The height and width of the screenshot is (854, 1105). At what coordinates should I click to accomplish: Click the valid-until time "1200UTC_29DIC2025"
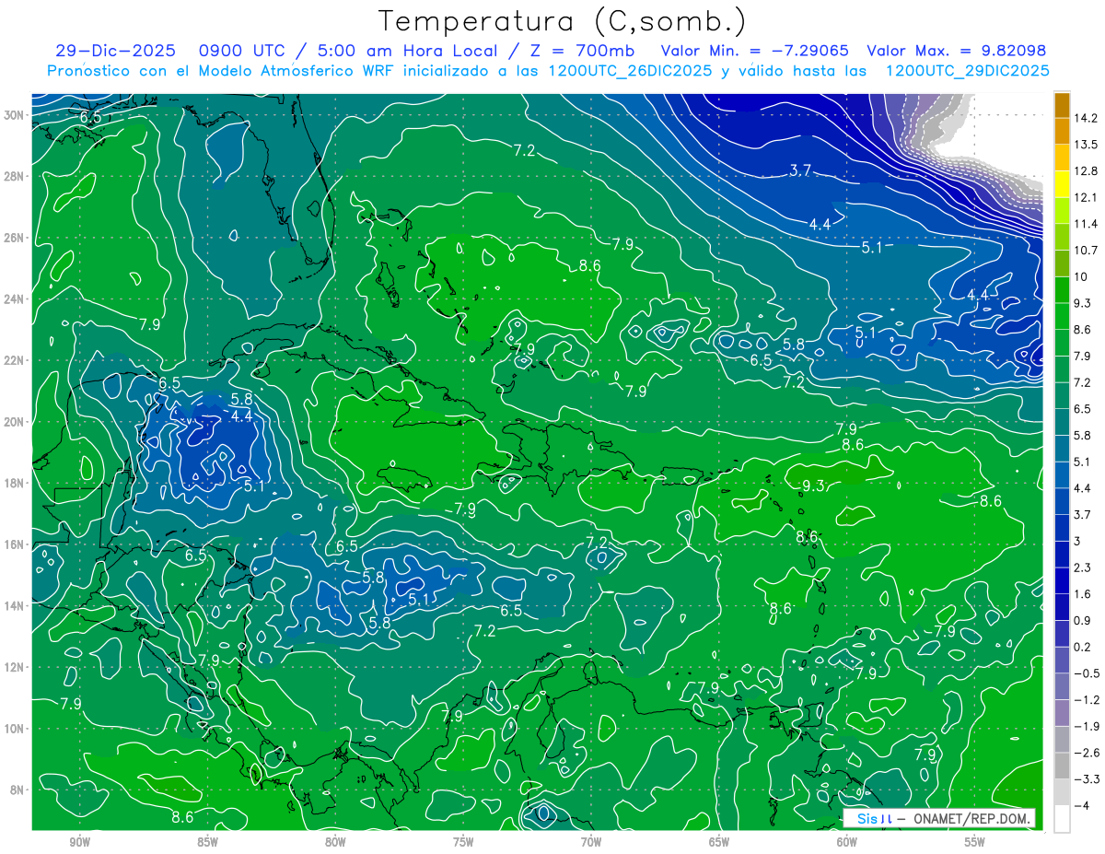tap(967, 71)
